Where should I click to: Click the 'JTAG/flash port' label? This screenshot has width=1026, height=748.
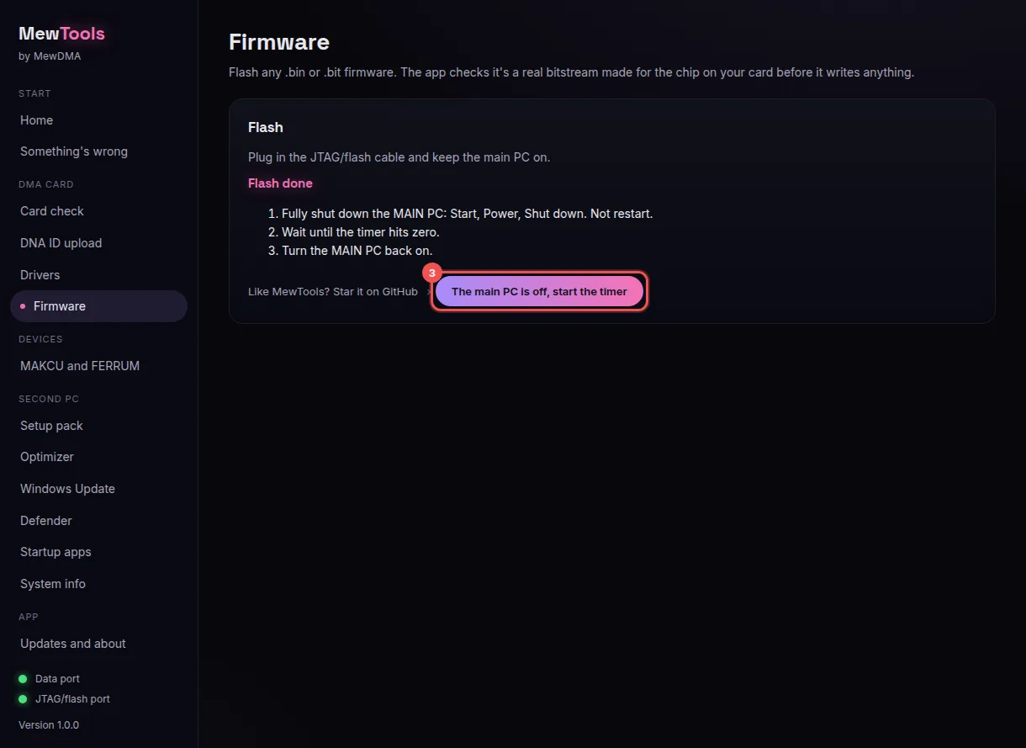(72, 699)
